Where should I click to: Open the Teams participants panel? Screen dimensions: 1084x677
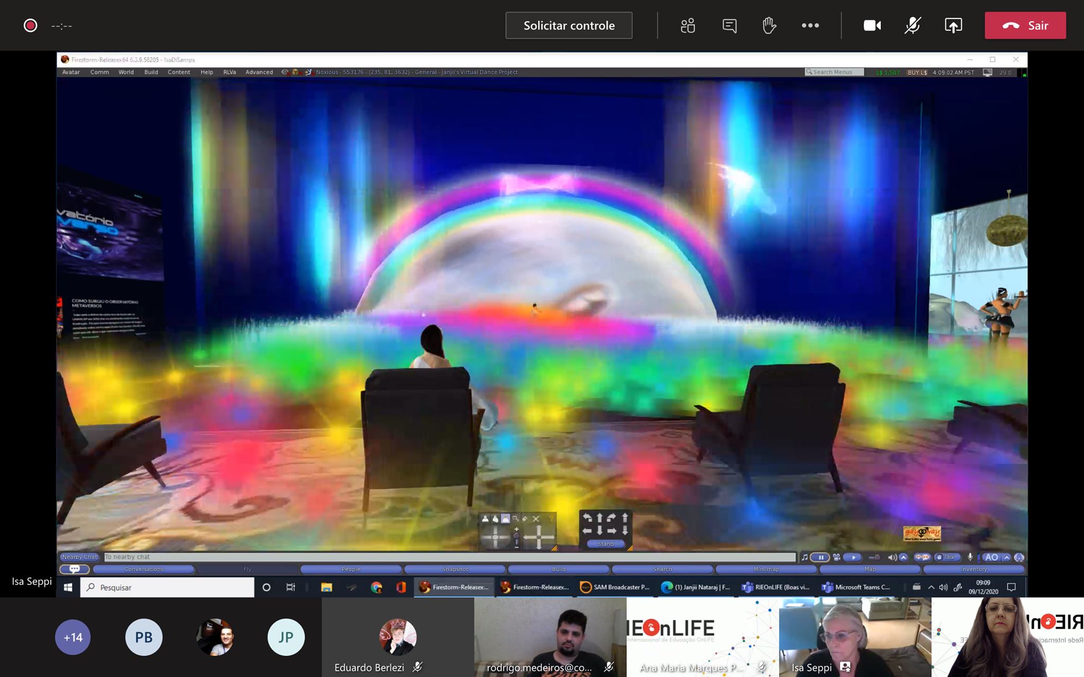pos(688,25)
